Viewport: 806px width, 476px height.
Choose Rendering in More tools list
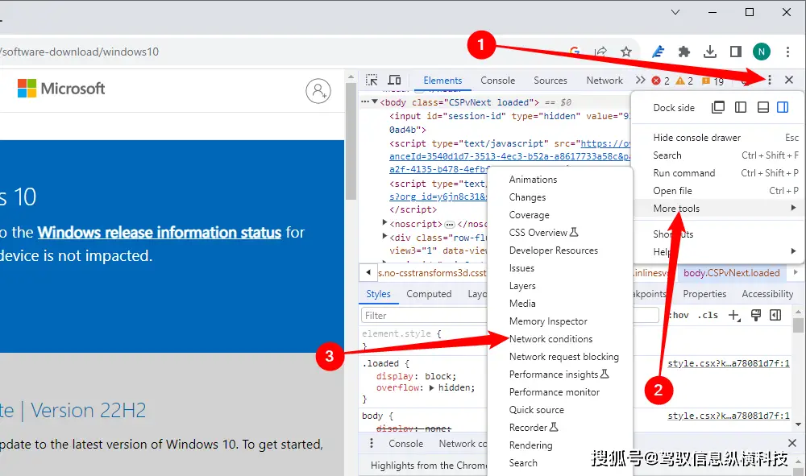click(x=531, y=445)
